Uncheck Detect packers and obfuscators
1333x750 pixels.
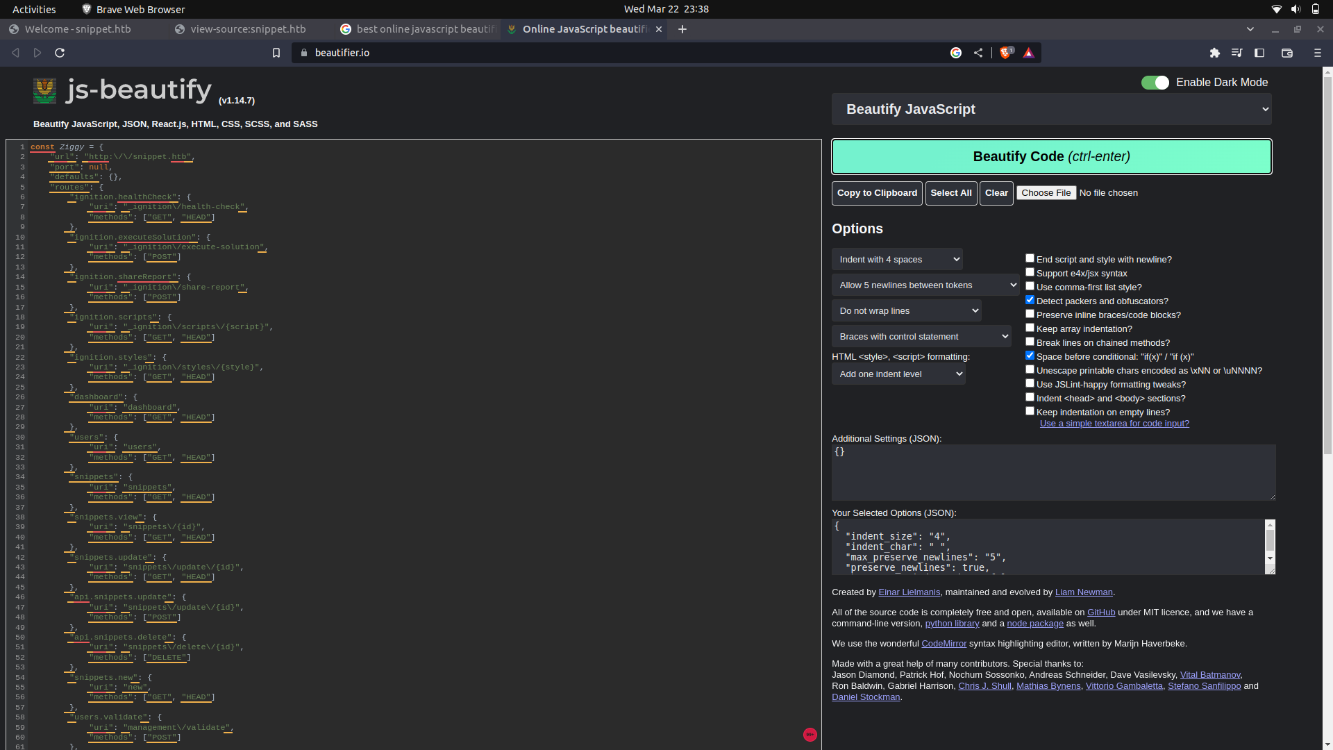click(x=1030, y=299)
